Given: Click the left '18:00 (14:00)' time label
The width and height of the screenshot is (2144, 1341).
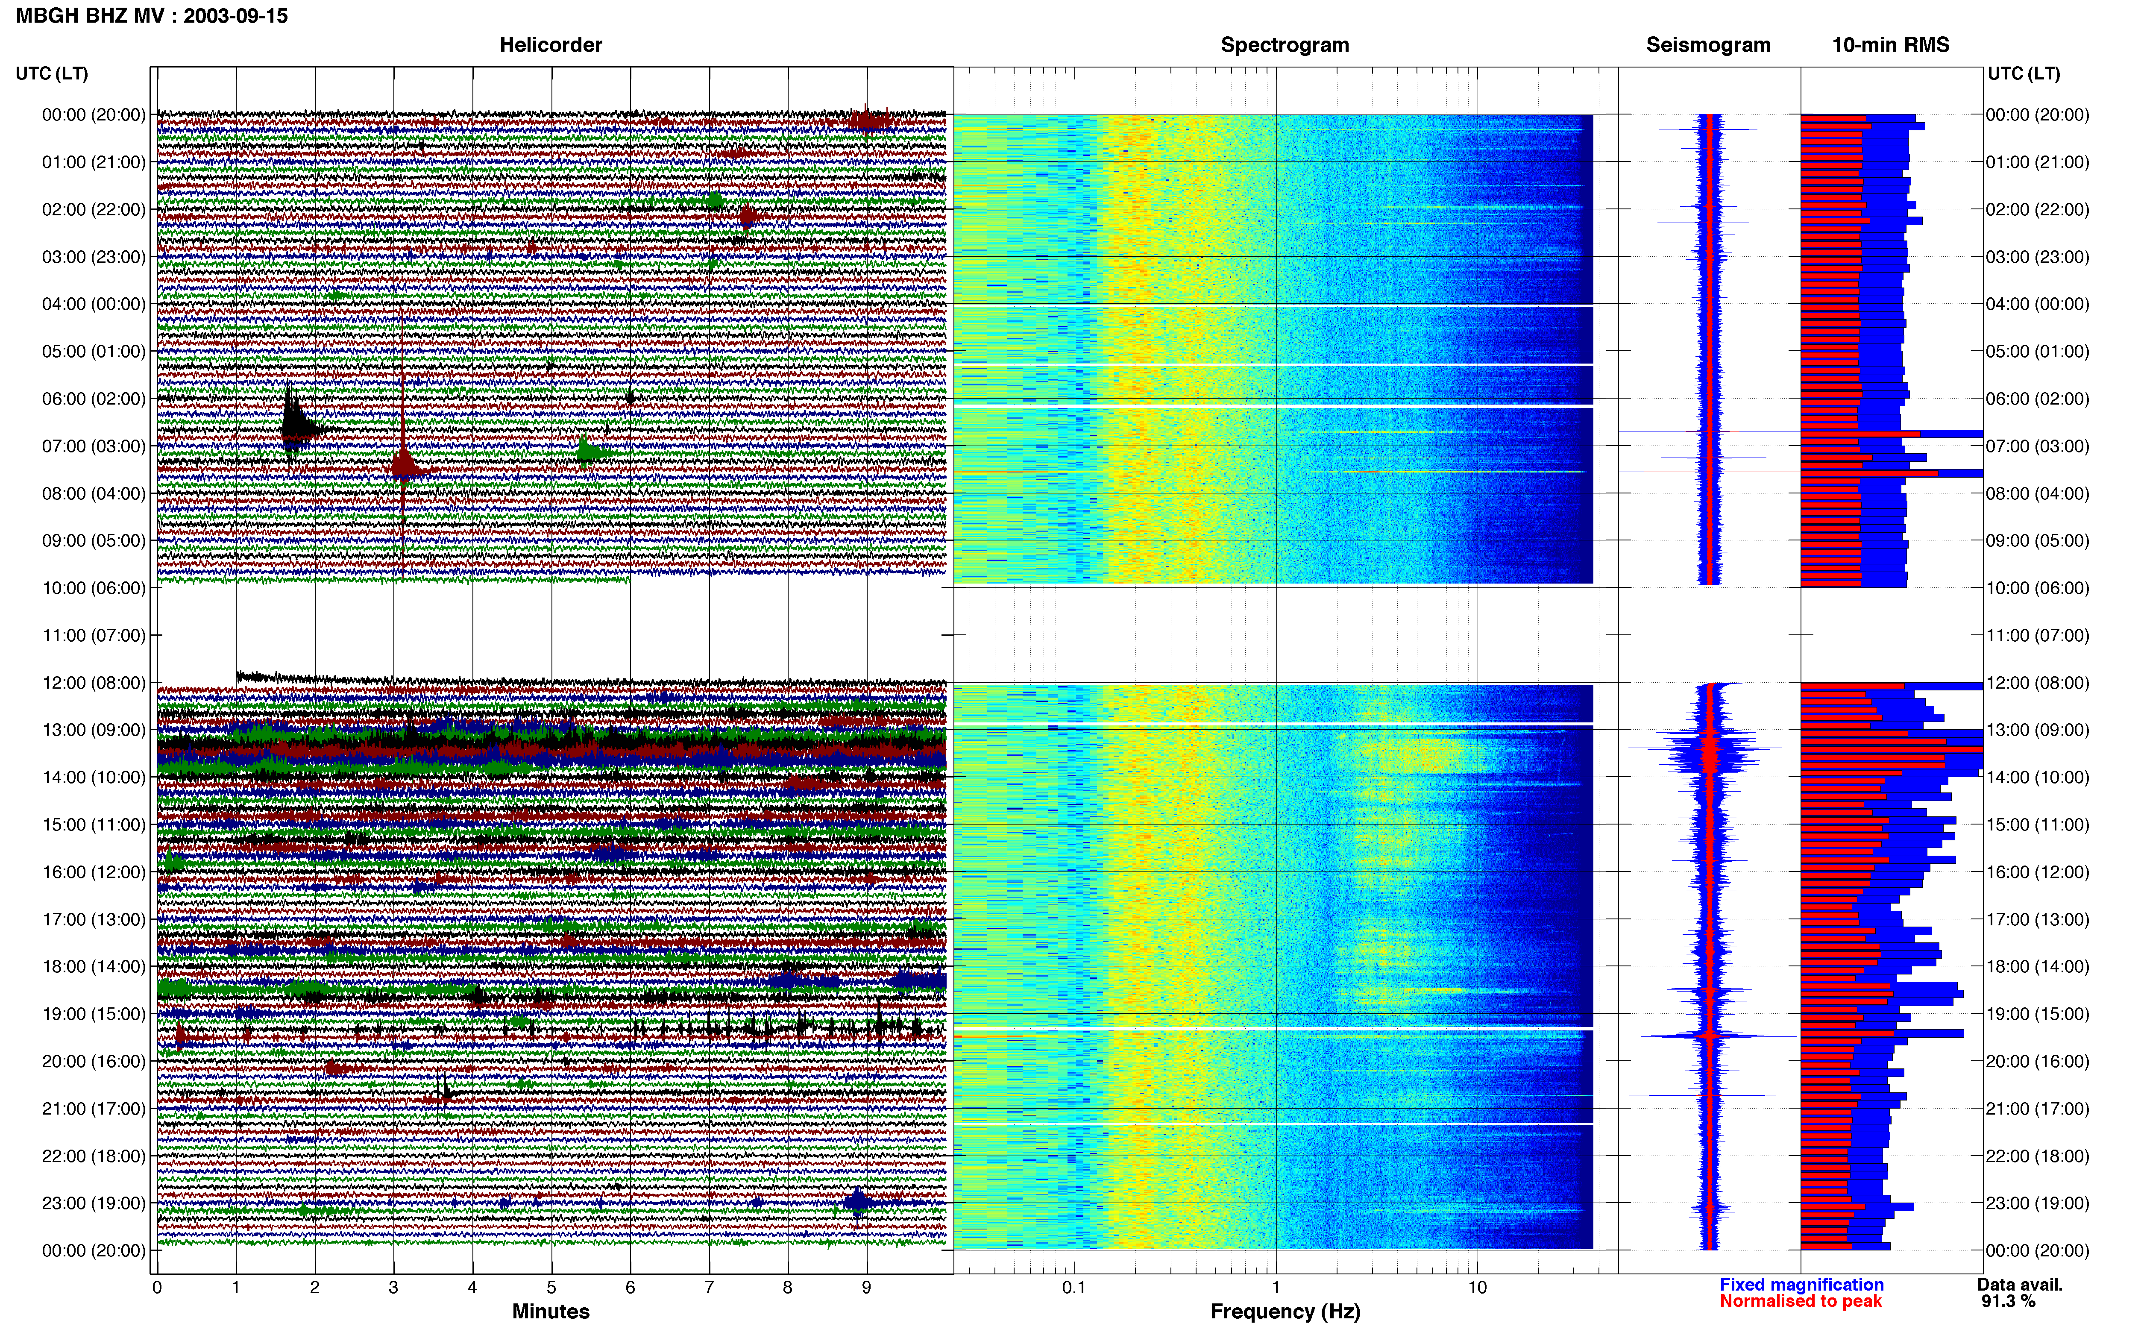Looking at the screenshot, I should pos(94,966).
